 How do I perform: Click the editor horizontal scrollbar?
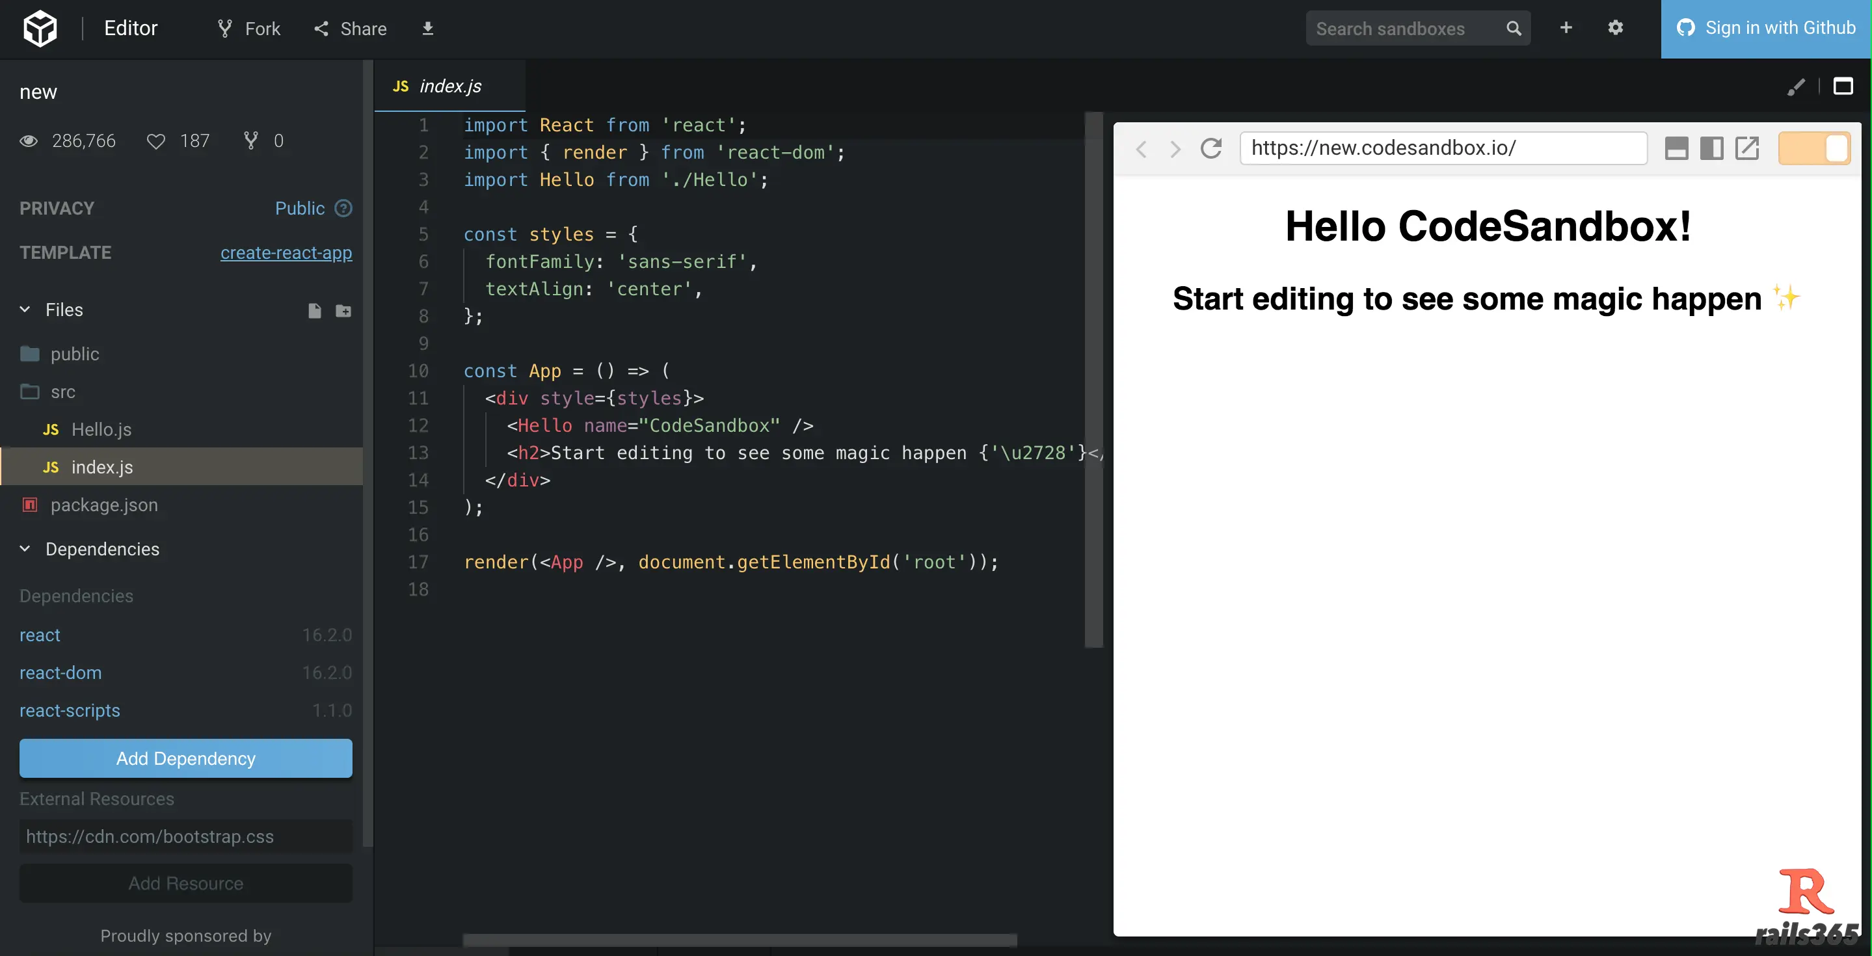pos(739,940)
